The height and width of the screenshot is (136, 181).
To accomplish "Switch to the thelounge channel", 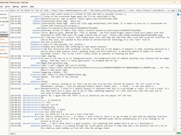I will click(4, 57).
